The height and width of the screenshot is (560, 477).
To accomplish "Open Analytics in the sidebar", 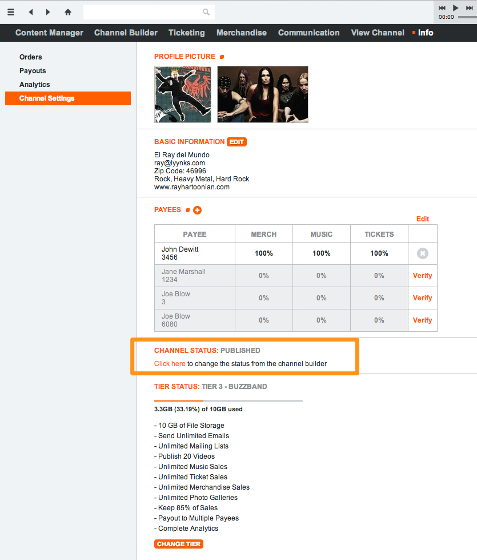I will (x=35, y=85).
